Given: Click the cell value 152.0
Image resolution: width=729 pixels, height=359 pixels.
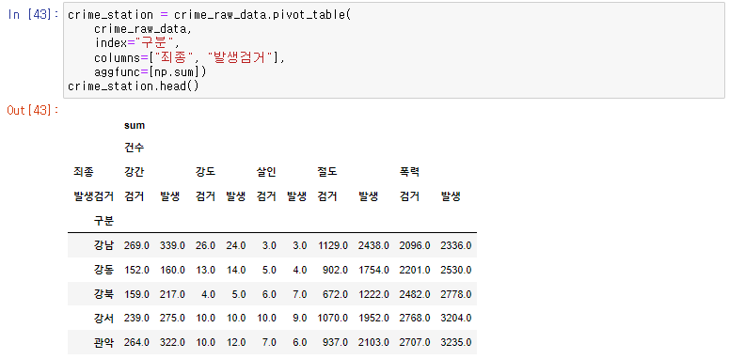Looking at the screenshot, I should tap(136, 270).
